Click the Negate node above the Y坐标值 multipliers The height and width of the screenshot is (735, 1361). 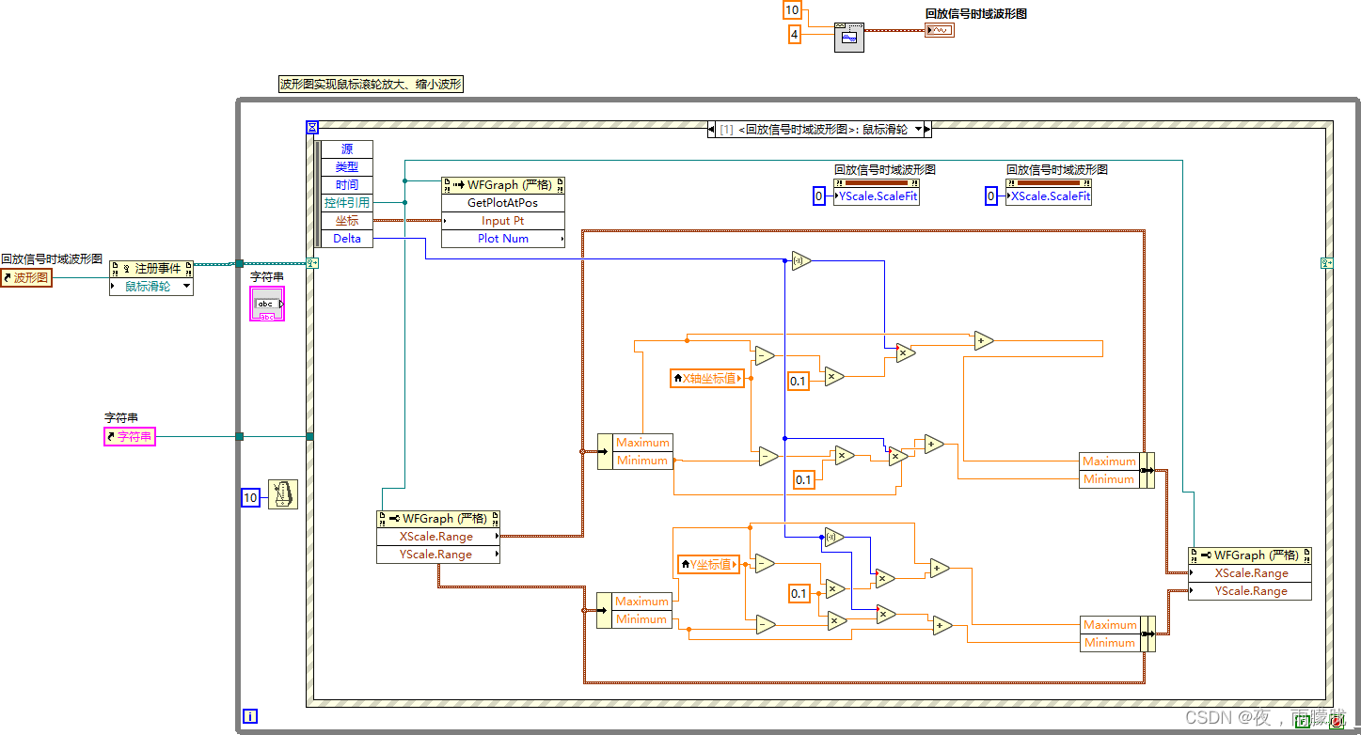(833, 537)
